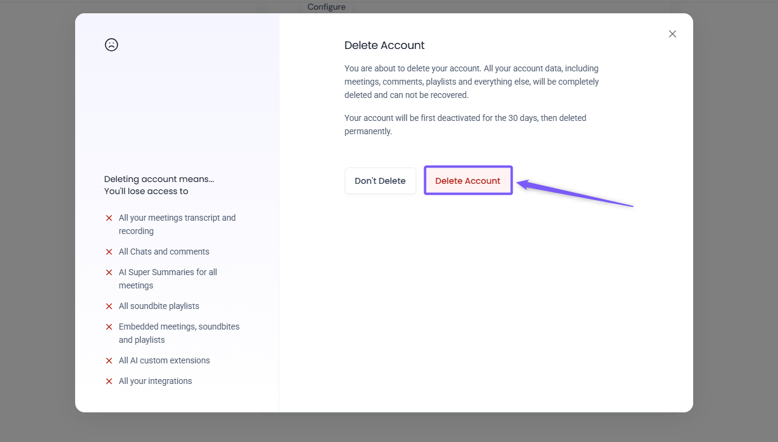Confirm with the red Delete Account button

(x=468, y=181)
